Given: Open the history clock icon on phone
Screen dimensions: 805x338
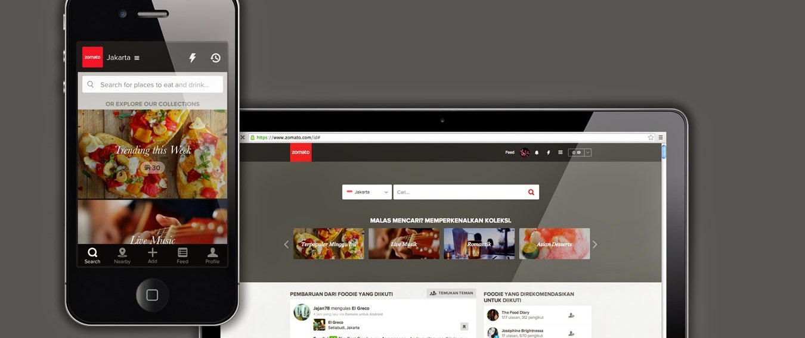Looking at the screenshot, I should coord(215,58).
